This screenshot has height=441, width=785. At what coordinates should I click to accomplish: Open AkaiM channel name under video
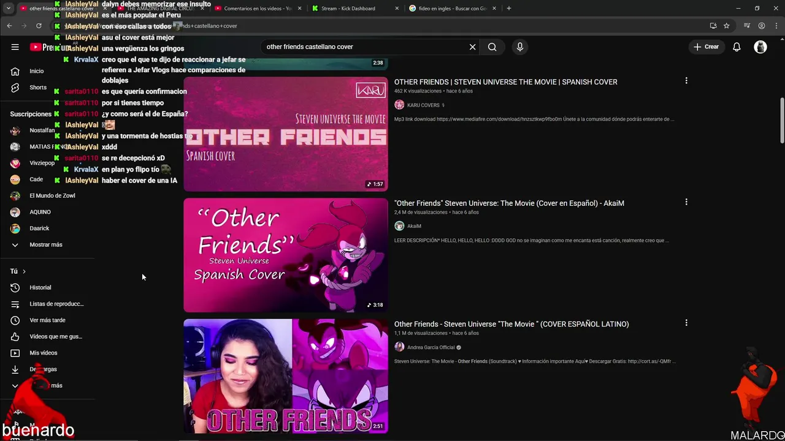tap(414, 226)
